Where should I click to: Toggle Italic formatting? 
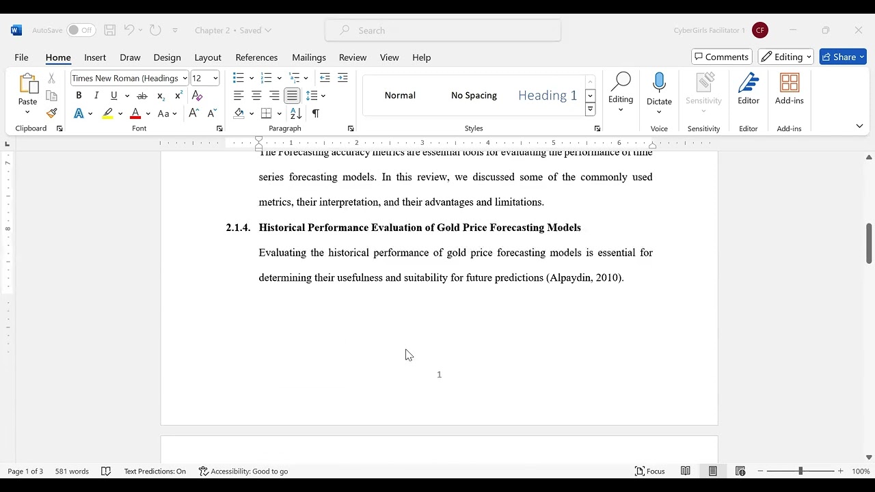click(96, 96)
